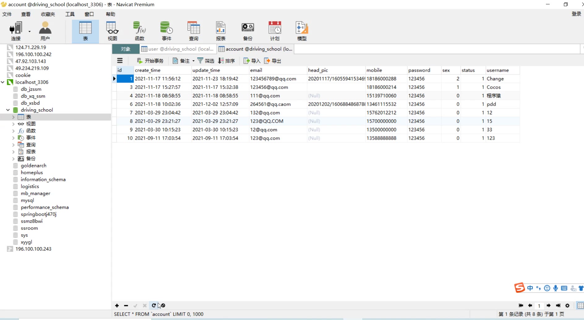Switch to grid view at bottom right
This screenshot has height=320, width=584.
(x=580, y=305)
